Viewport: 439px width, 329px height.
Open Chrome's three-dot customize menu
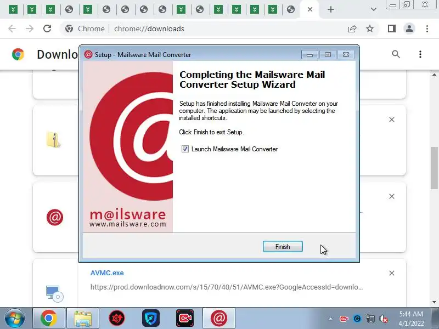pos(427,29)
